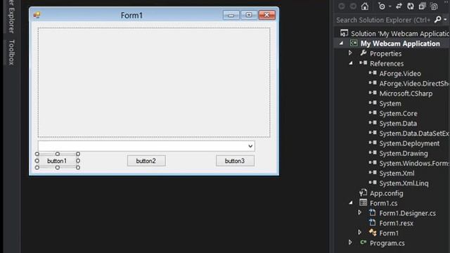The image size is (450, 253).
Task: Select the Form1.resx file
Action: pos(396,223)
